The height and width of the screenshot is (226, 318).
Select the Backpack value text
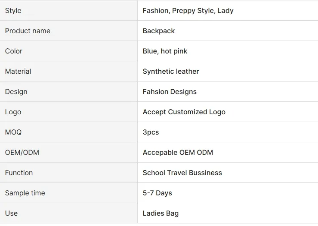[159, 31]
